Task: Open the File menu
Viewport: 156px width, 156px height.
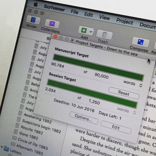Action: point(74,11)
